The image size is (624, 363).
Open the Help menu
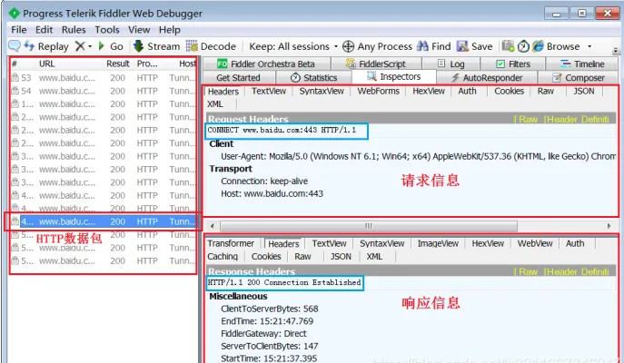[x=170, y=30]
